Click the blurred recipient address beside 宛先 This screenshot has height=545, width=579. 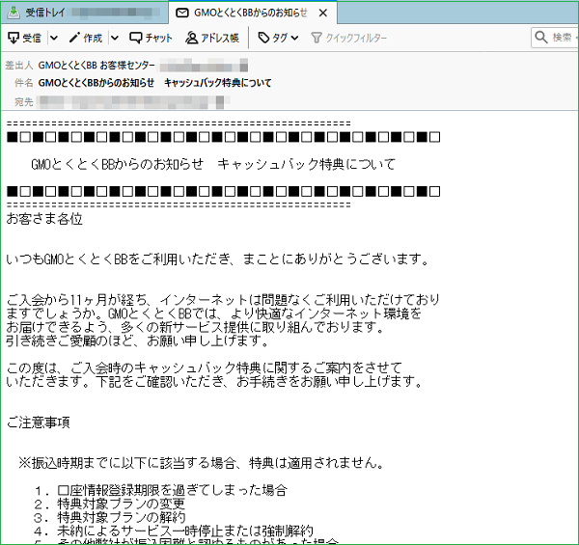(133, 102)
